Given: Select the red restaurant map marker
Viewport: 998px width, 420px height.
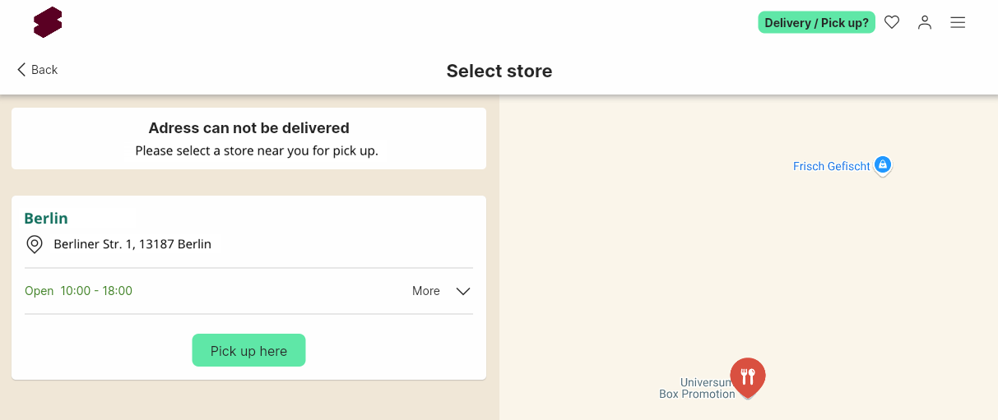Looking at the screenshot, I should [748, 378].
